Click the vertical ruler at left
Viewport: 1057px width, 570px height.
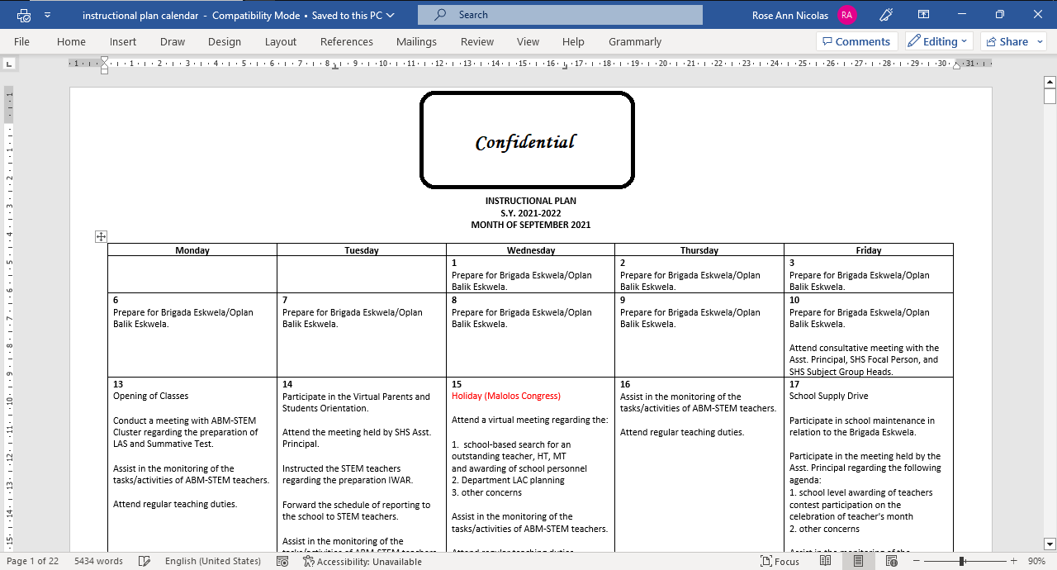click(9, 318)
